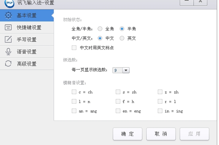The width and height of the screenshot is (219, 145).
Task: Select the 全角 radio option
Action: [x=100, y=29]
